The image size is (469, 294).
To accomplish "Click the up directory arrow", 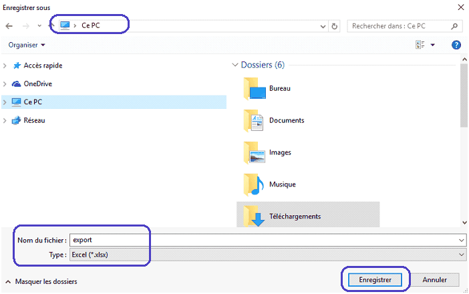I will click(x=52, y=26).
